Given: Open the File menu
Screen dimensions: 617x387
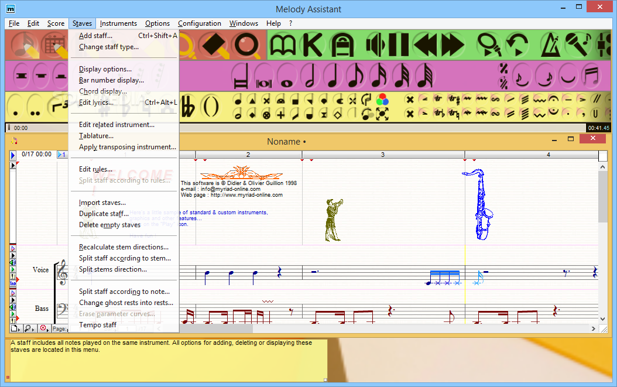Looking at the screenshot, I should (x=14, y=23).
